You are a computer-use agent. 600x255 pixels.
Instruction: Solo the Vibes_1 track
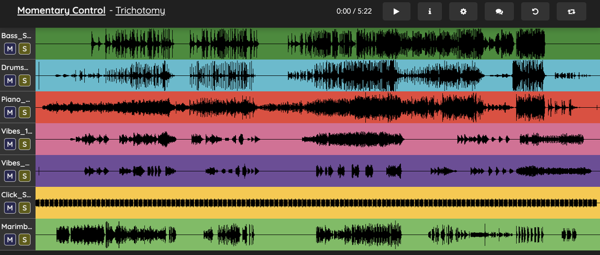click(x=24, y=144)
